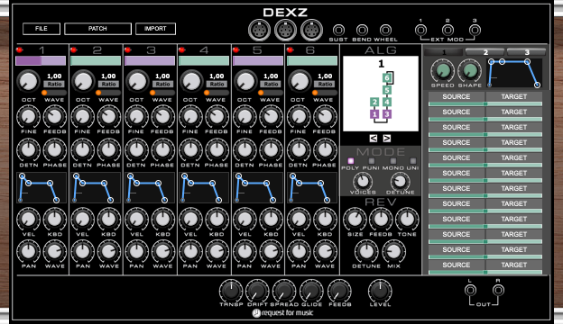Screen dimensions: 563x324
Task: Open the last row SOURCE selector
Action: click(457, 265)
